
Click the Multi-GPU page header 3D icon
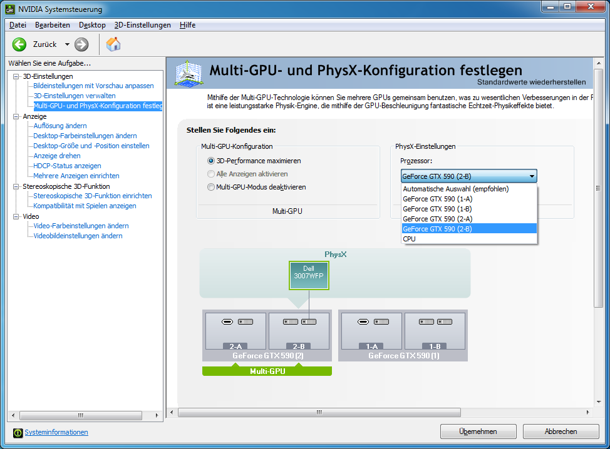click(189, 73)
